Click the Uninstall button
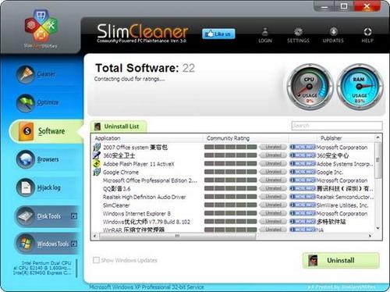This screenshot has height=292, width=390. pos(341,260)
